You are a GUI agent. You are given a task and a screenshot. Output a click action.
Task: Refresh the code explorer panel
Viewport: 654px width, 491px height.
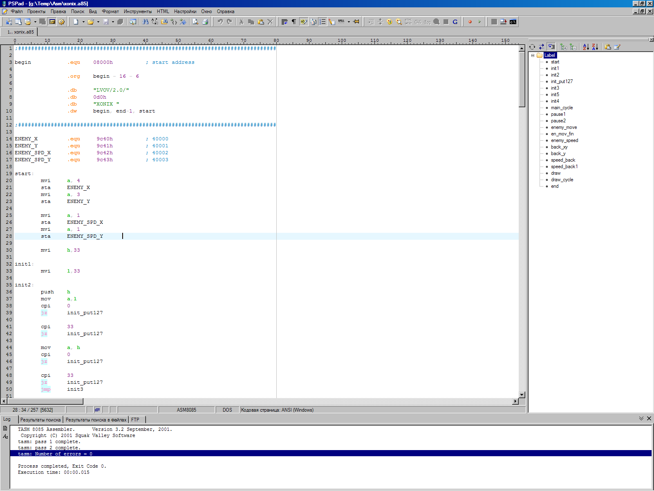(x=532, y=47)
